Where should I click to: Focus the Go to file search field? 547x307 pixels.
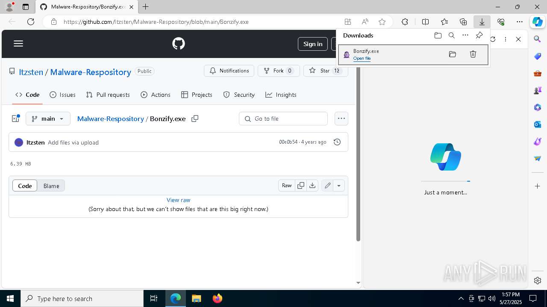point(283,119)
